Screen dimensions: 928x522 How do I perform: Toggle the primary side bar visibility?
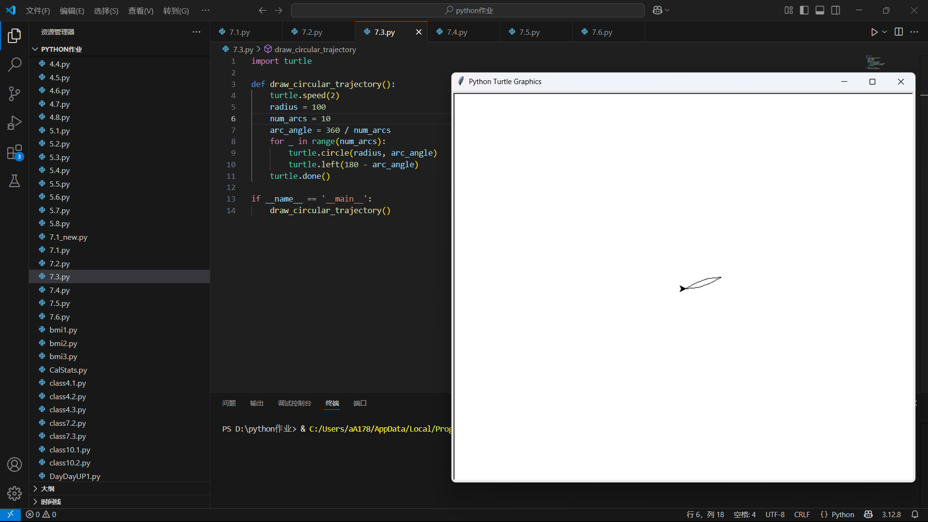tap(804, 10)
